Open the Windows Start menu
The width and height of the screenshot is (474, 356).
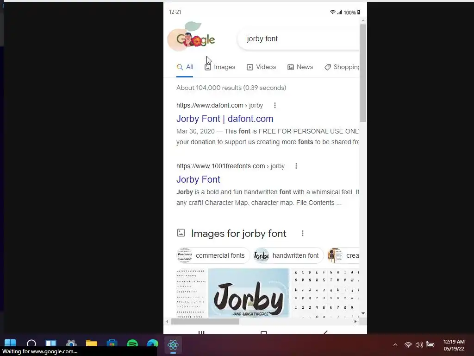[10, 343]
